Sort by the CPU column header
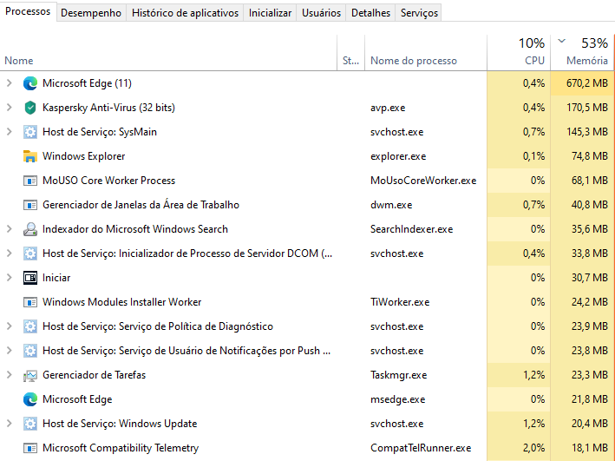Image resolution: width=615 pixels, height=461 pixels. pyautogui.click(x=519, y=53)
